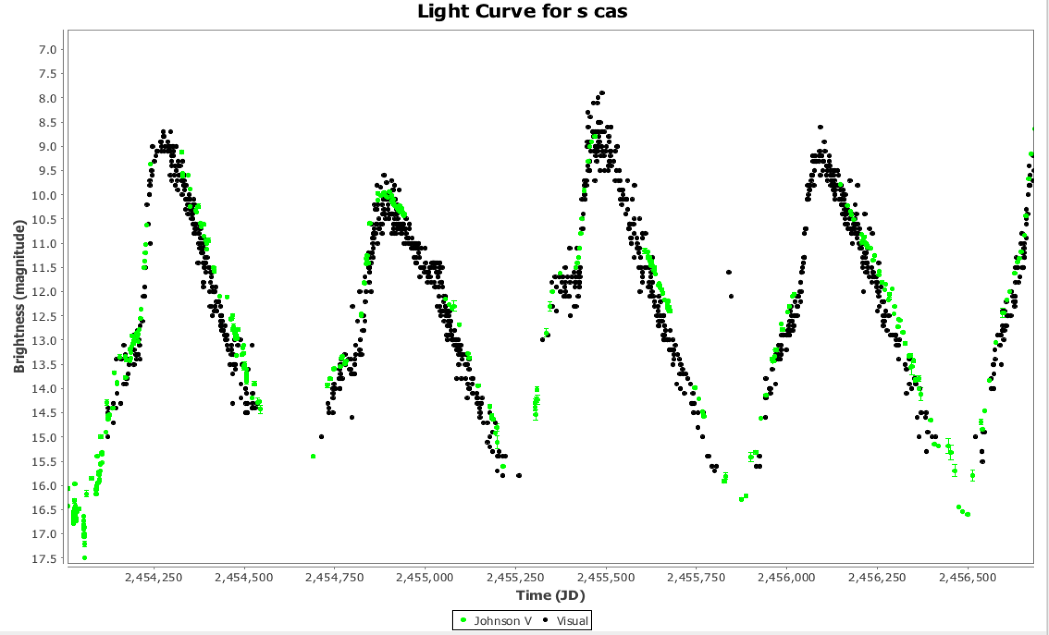Image resolution: width=1049 pixels, height=635 pixels.
Task: Click the 2,454,250 x-axis tick label
Action: tap(154, 578)
